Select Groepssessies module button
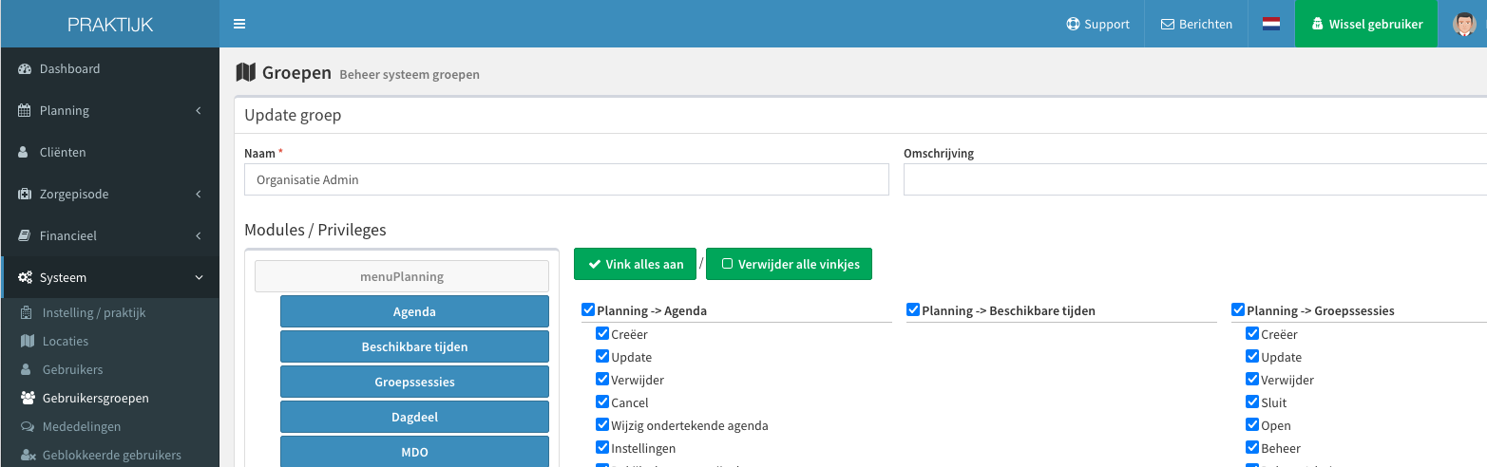Image resolution: width=1487 pixels, height=467 pixels. click(x=414, y=382)
